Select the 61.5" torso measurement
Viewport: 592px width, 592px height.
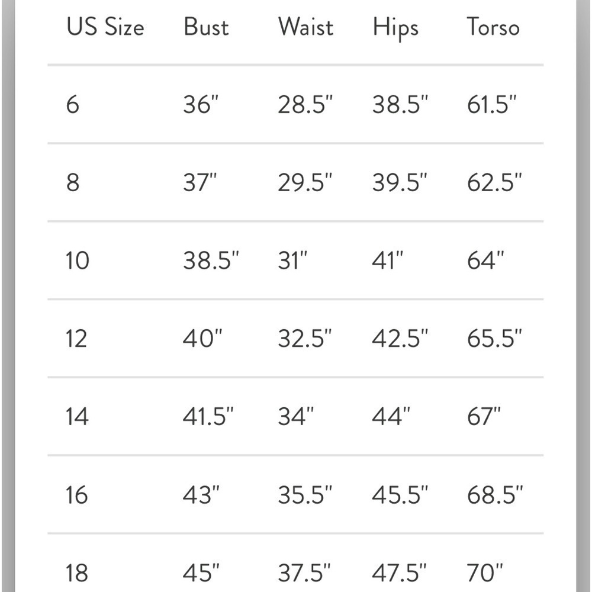pos(491,105)
